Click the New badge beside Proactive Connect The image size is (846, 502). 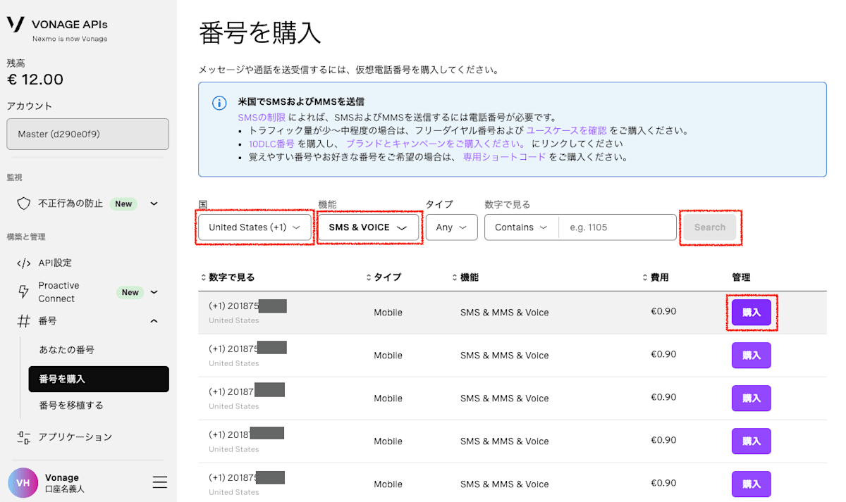click(130, 292)
